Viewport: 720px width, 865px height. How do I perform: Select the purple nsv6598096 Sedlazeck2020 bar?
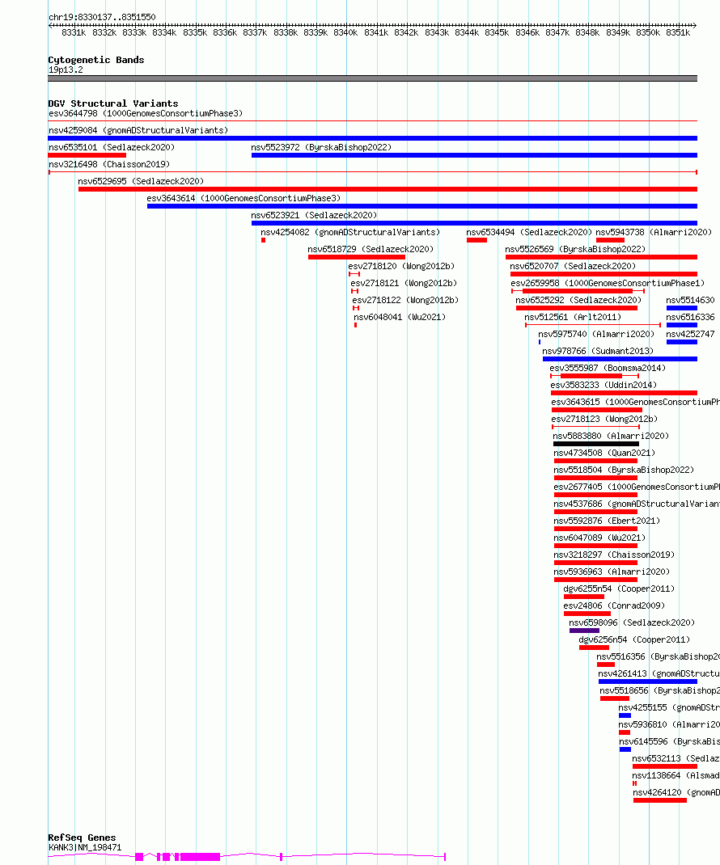coord(584,631)
